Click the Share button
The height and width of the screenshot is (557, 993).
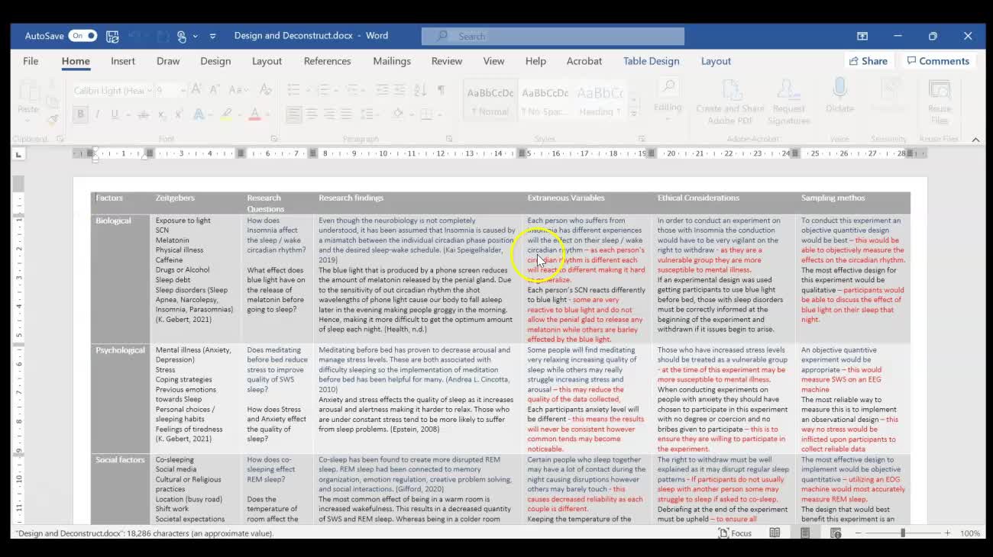click(x=868, y=60)
